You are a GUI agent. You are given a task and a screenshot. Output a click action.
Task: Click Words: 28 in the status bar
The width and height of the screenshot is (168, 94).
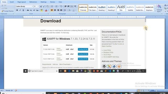(x=9, y=91)
